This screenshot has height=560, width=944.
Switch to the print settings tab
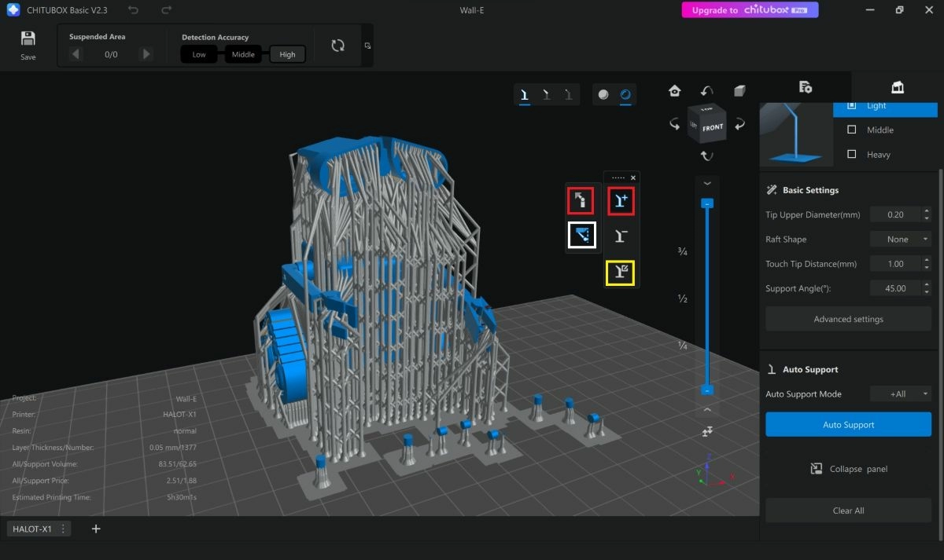coord(805,86)
